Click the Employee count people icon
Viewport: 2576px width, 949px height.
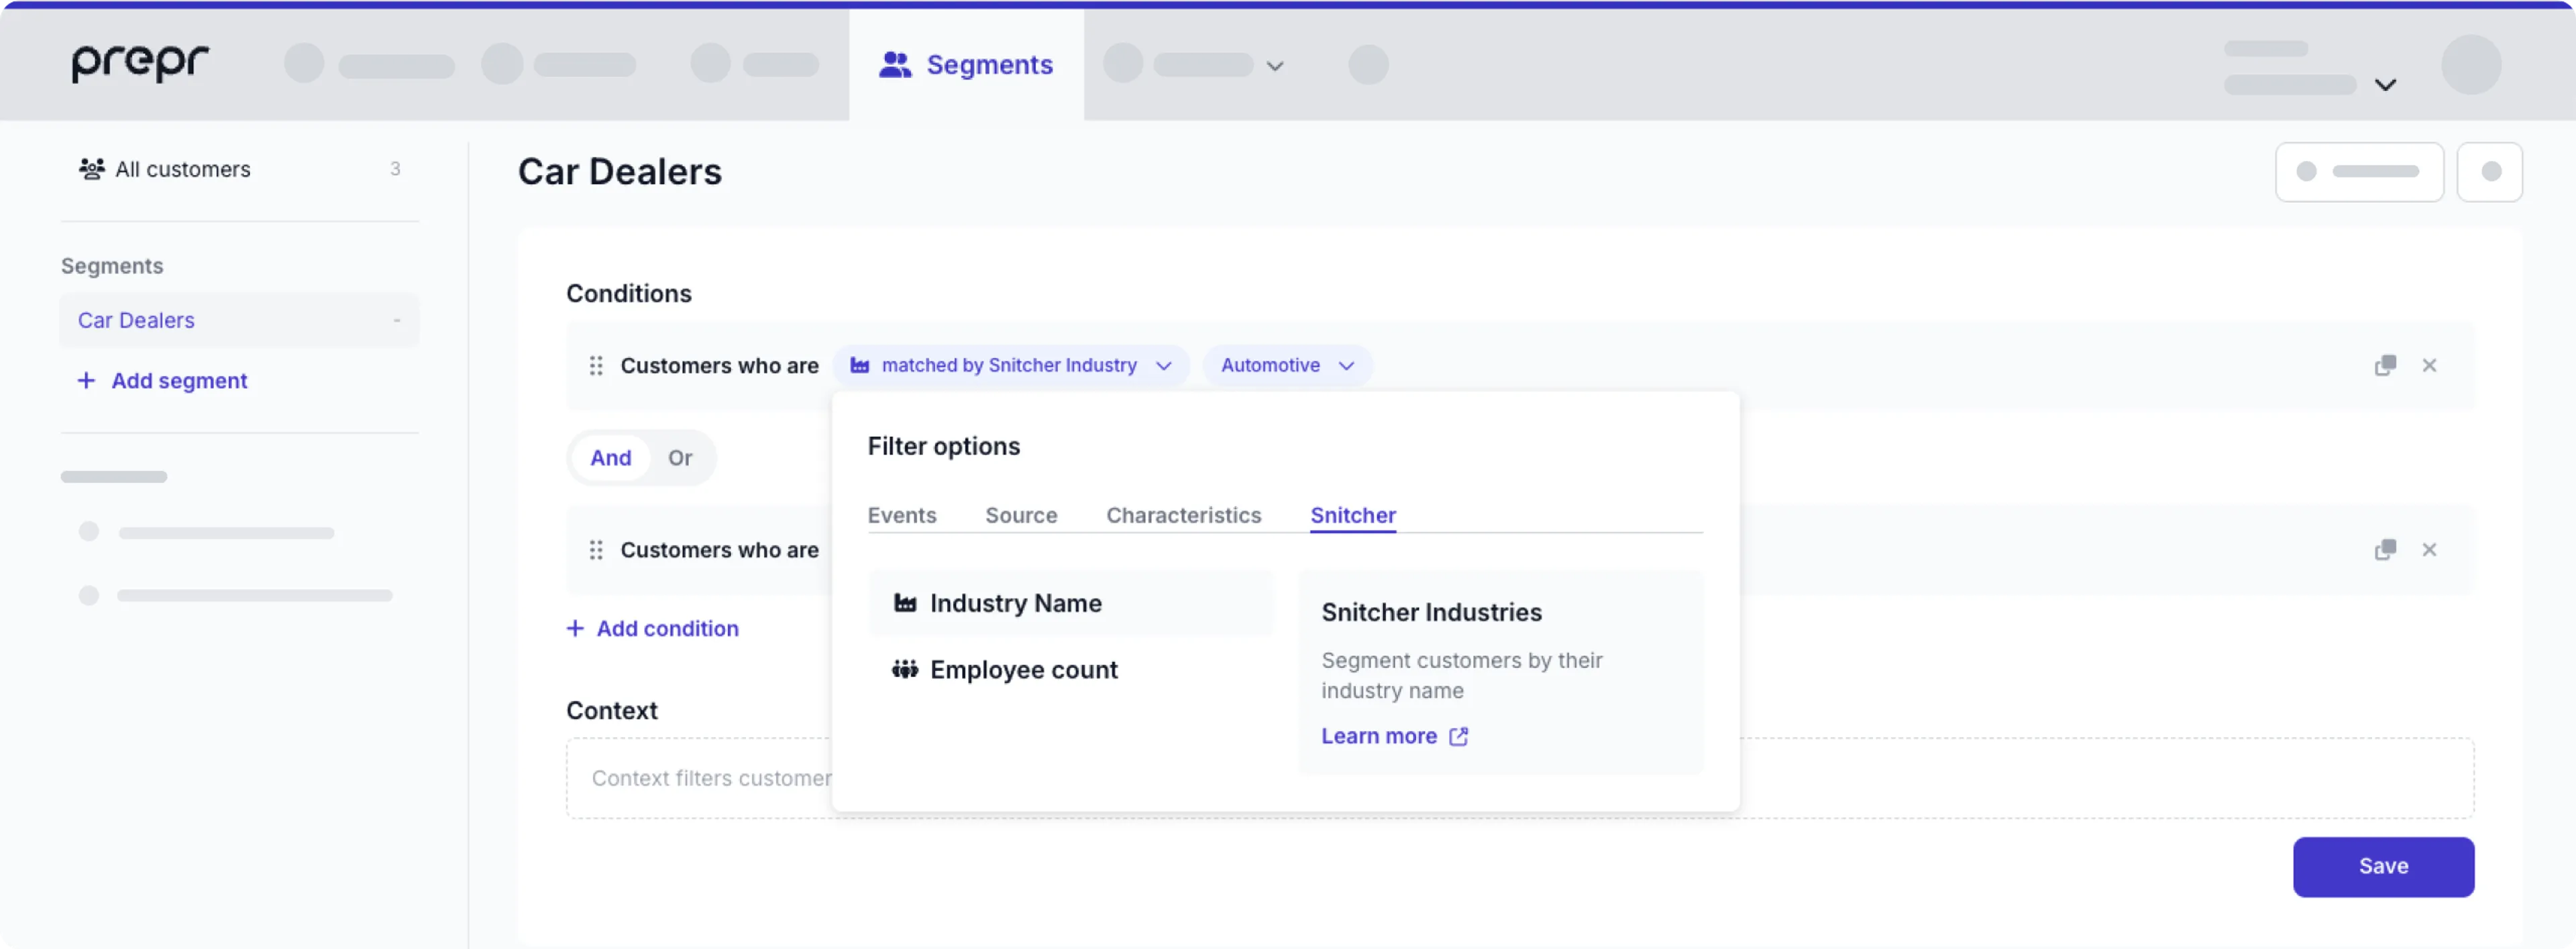905,668
